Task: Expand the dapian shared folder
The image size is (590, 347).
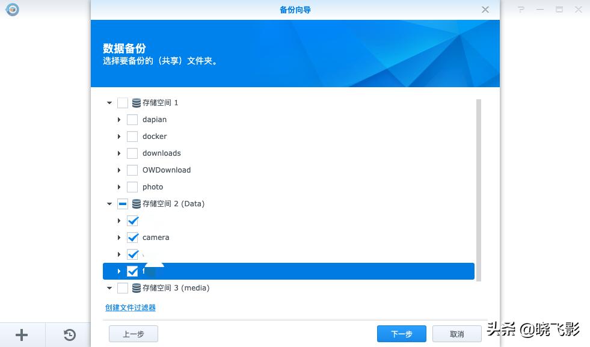Action: 118,119
